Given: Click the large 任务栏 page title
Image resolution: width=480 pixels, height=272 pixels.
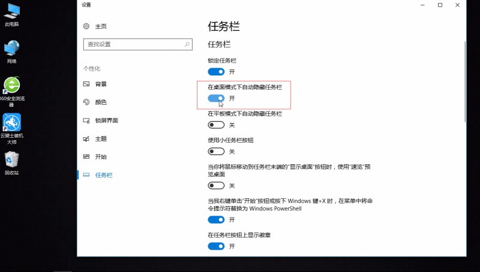Looking at the screenshot, I should click(224, 26).
